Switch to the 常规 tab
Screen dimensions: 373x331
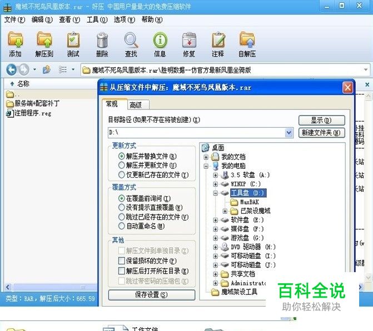coord(114,104)
